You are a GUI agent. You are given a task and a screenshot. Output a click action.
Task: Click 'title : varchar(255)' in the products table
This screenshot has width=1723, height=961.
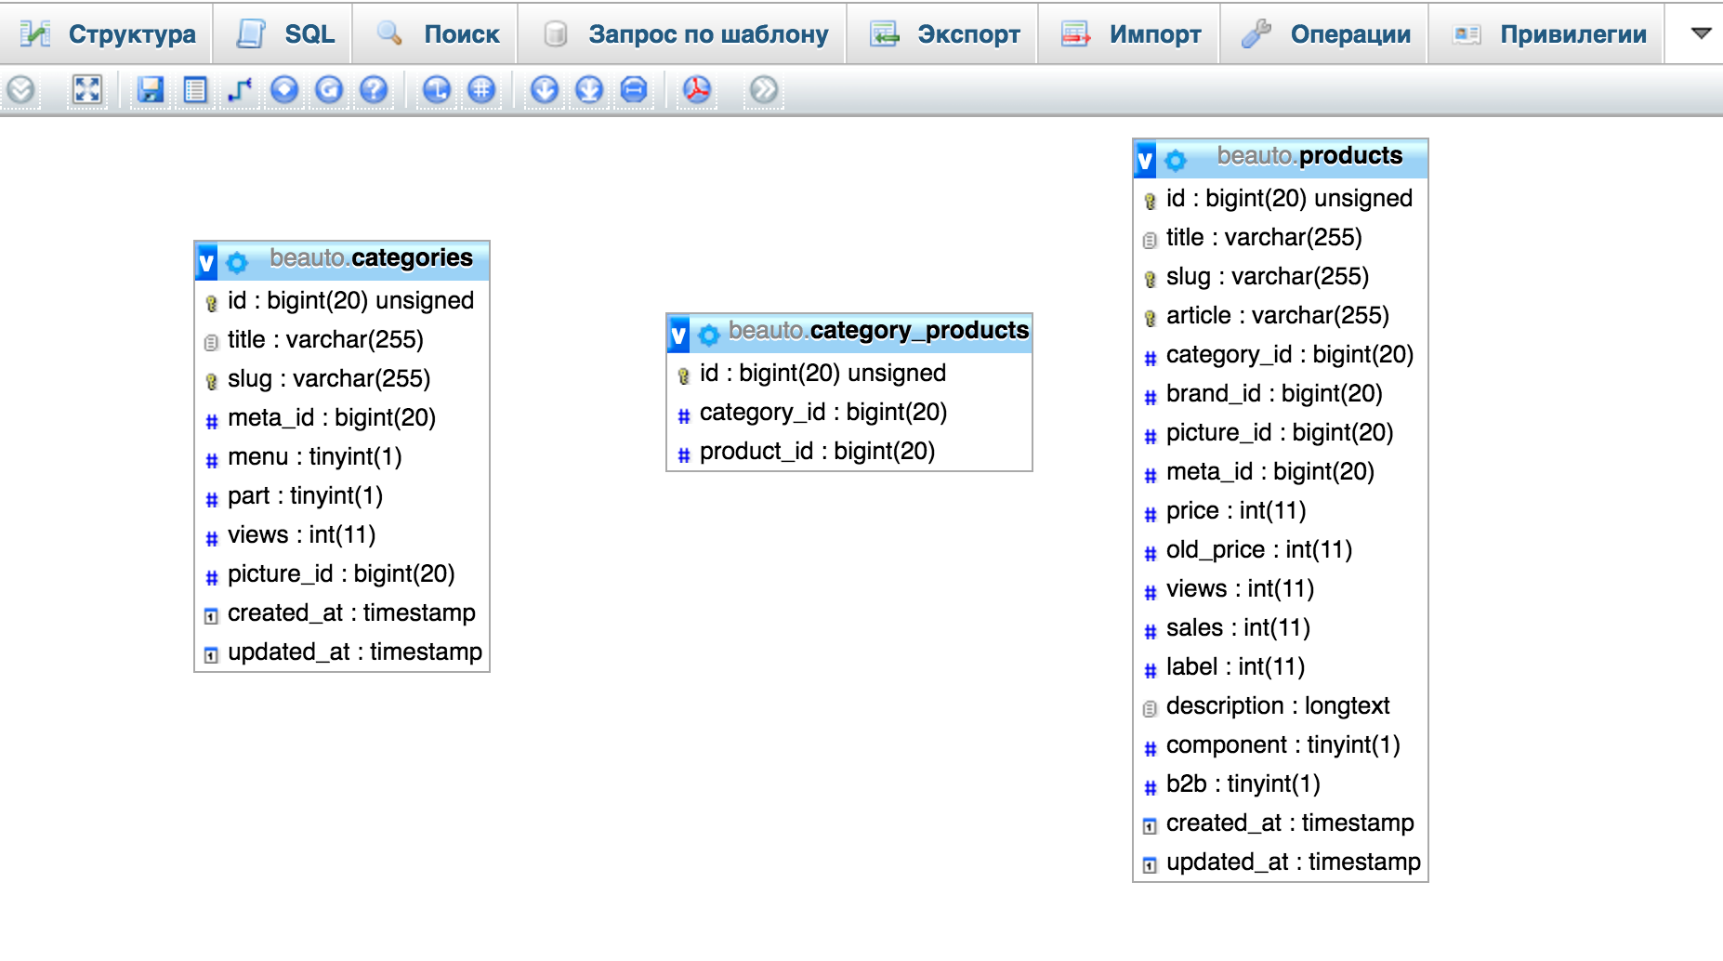coord(1281,238)
